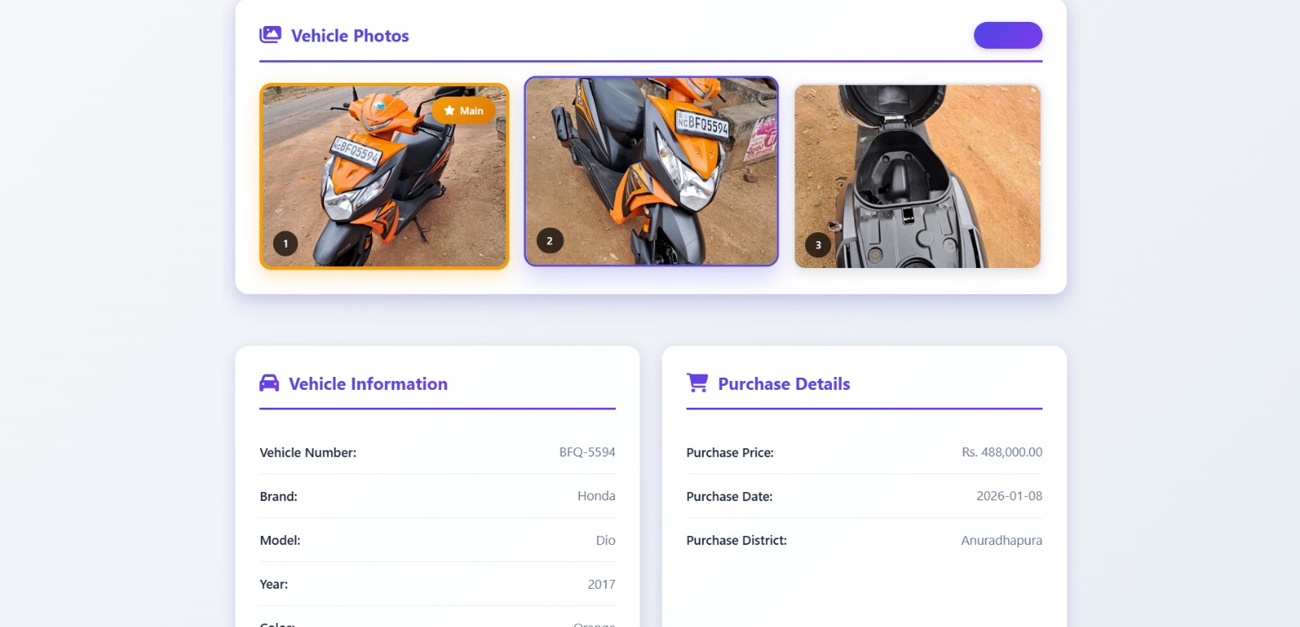Image resolution: width=1300 pixels, height=627 pixels.
Task: Click the Honda brand value
Action: [x=596, y=496]
